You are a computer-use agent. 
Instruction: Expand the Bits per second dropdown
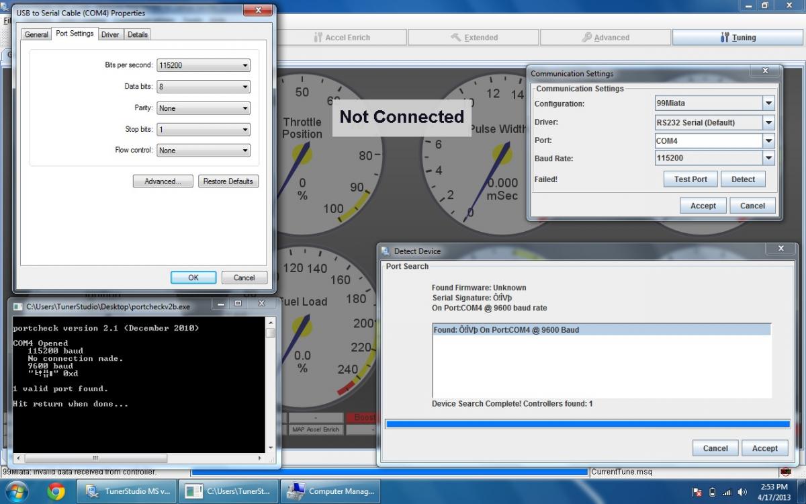click(x=246, y=66)
